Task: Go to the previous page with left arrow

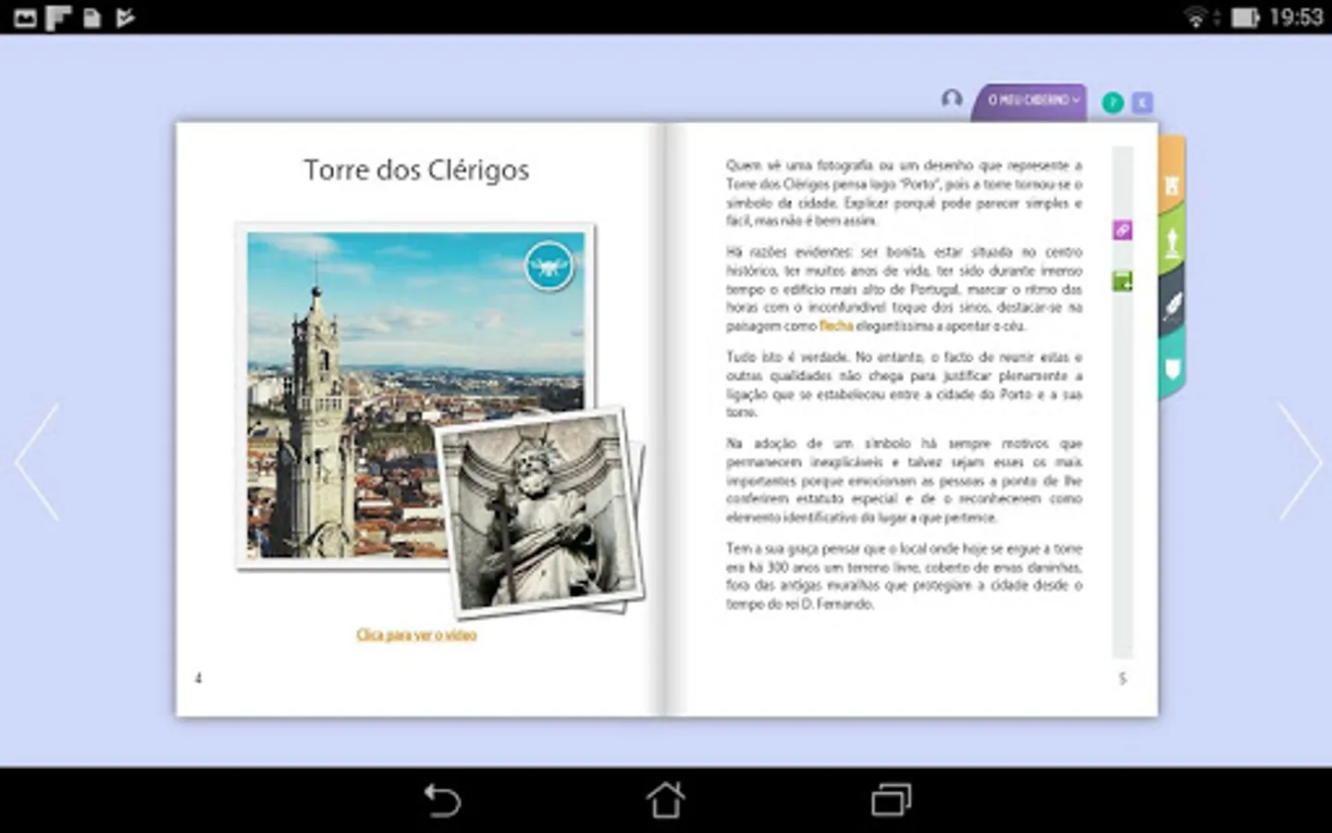Action: 38,461
